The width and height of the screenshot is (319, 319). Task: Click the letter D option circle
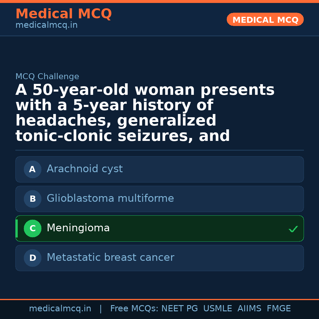(32, 258)
